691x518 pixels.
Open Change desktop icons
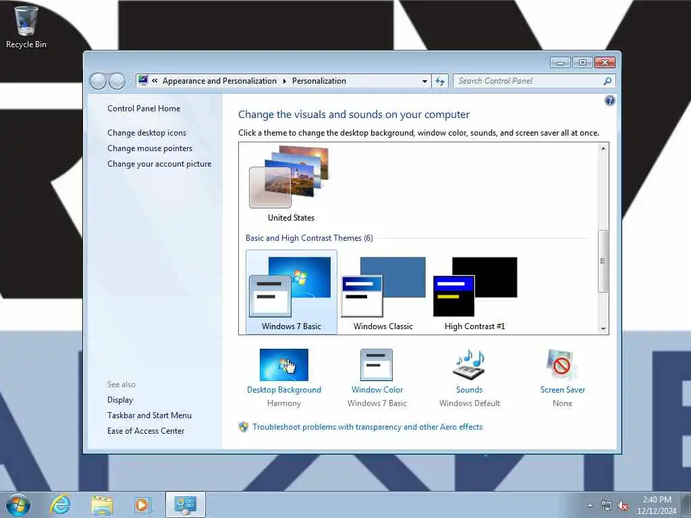coord(146,133)
